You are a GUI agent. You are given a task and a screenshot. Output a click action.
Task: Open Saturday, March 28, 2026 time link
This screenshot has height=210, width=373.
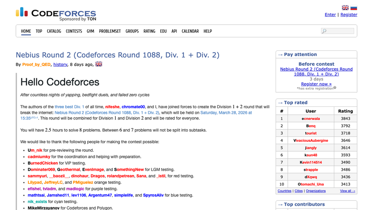click(x=226, y=112)
